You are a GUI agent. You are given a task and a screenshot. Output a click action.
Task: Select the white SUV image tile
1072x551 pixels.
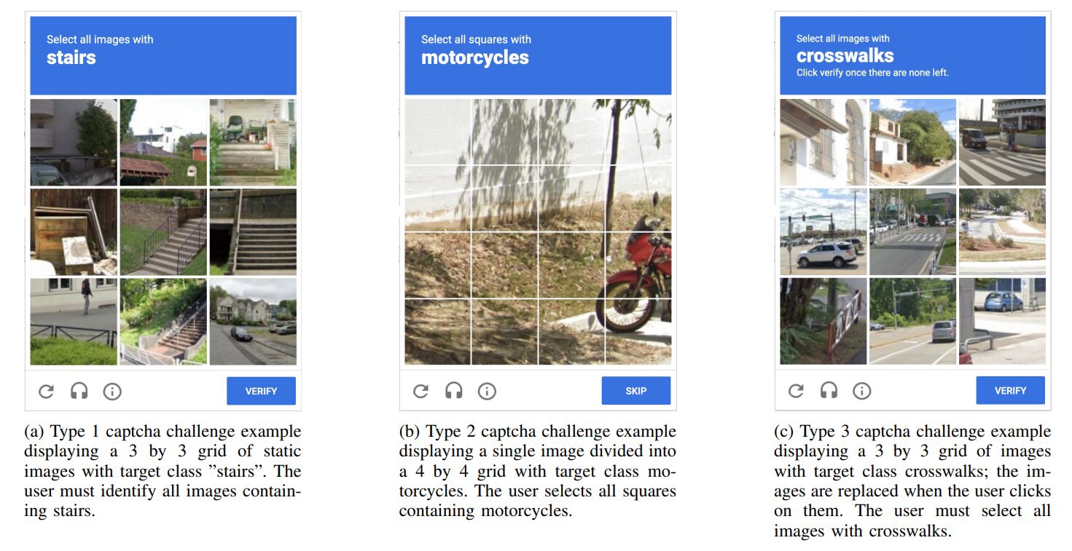point(823,231)
